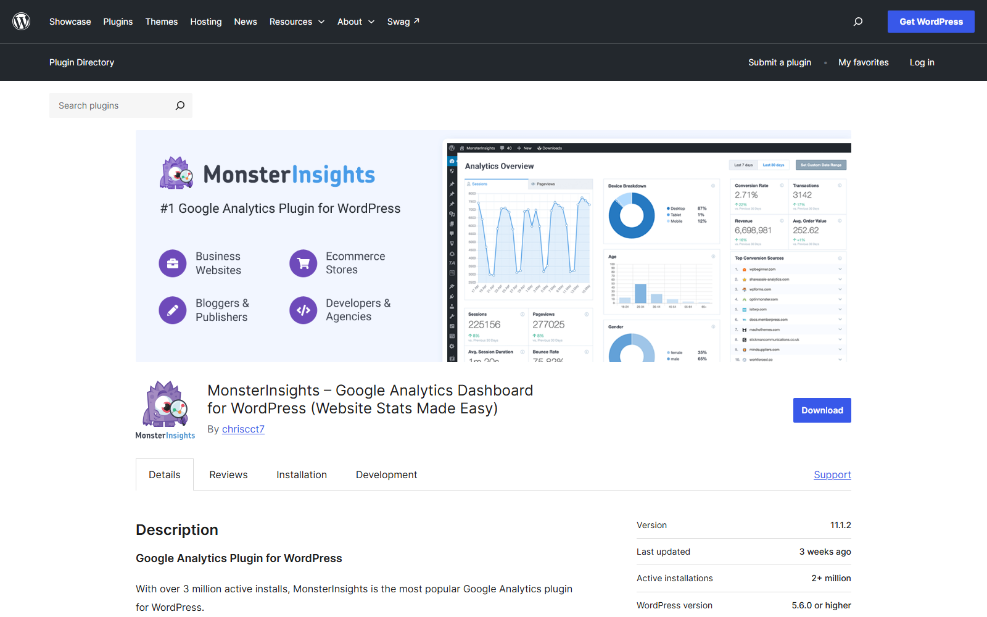Click the Description heading

point(177,530)
